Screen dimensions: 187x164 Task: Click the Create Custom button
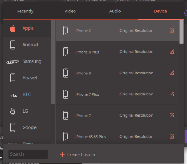click(81, 154)
